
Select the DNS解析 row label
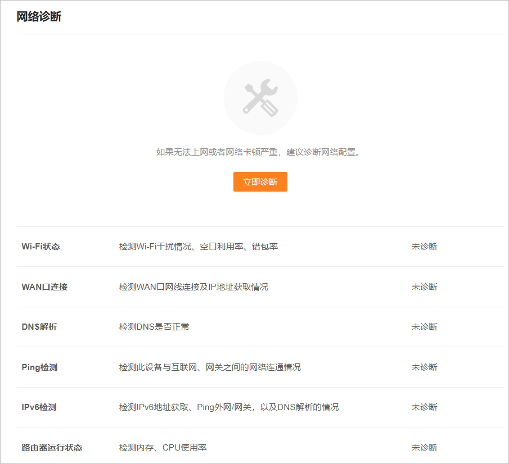pos(39,327)
